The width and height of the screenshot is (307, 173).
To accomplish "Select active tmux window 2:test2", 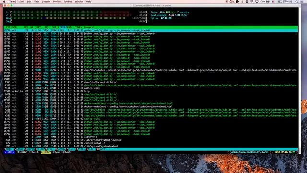I will tap(46, 152).
